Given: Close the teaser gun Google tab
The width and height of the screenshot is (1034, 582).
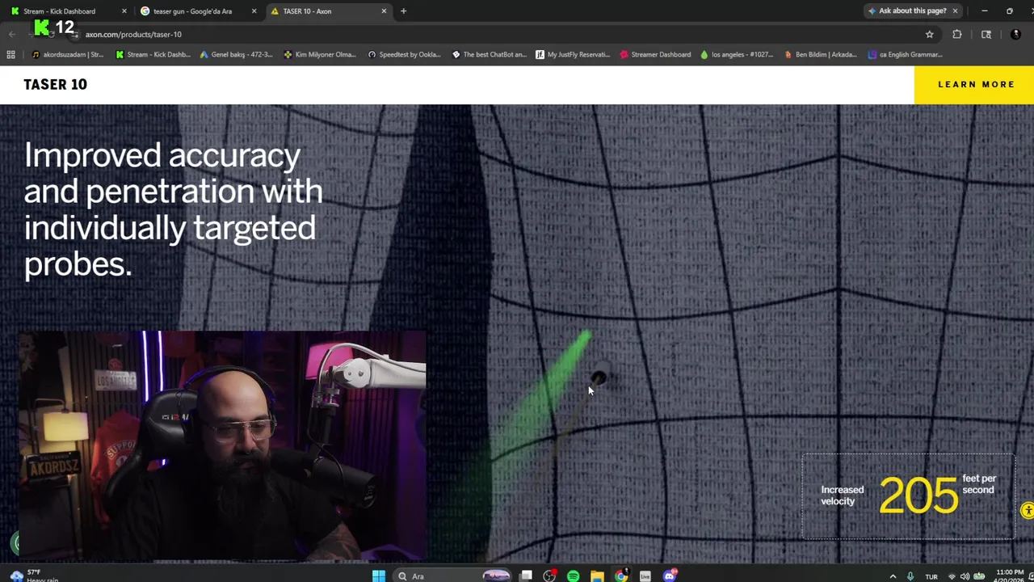Looking at the screenshot, I should click(254, 11).
